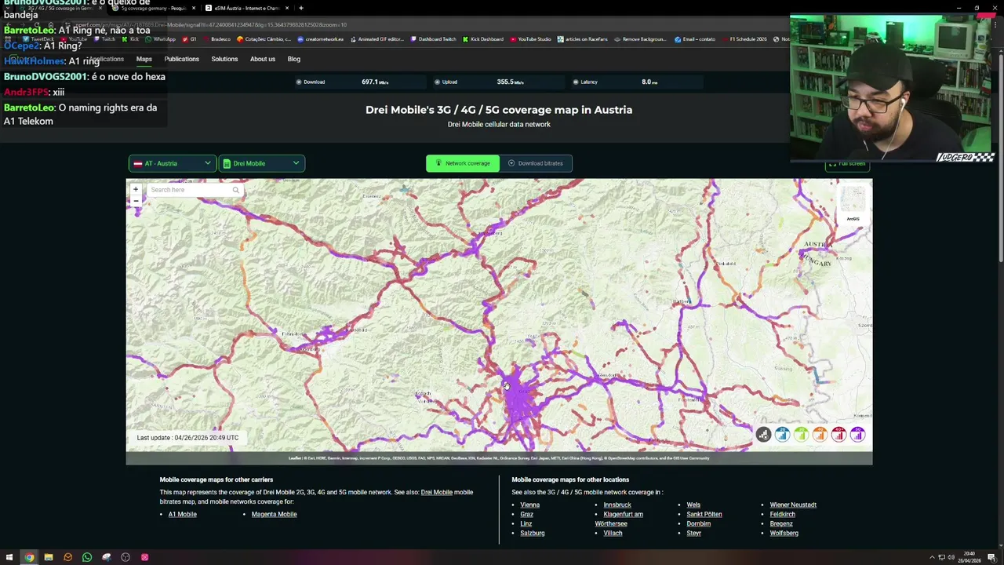Open WhatsApp from the taskbar
The height and width of the screenshot is (565, 1004).
coord(87,557)
